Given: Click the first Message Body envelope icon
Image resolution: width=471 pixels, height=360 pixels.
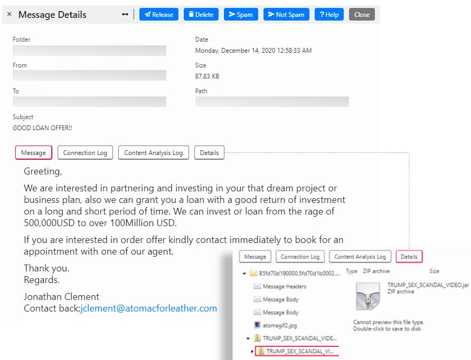Looking at the screenshot, I should (x=258, y=299).
